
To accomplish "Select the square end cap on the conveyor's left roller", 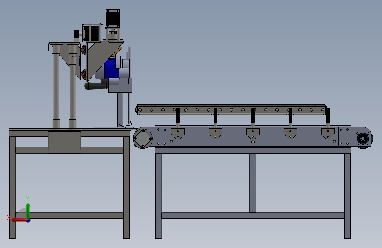I will click(143, 139).
